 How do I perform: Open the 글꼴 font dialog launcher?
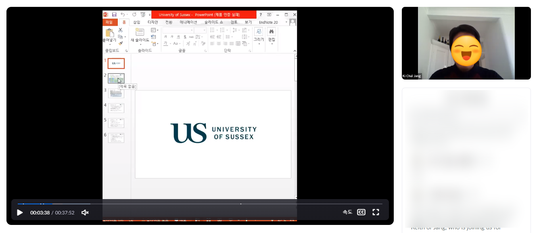coord(205,51)
